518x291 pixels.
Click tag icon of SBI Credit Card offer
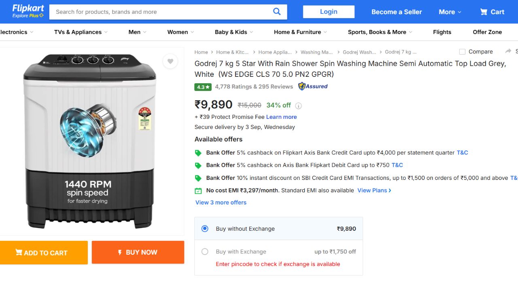pyautogui.click(x=198, y=178)
